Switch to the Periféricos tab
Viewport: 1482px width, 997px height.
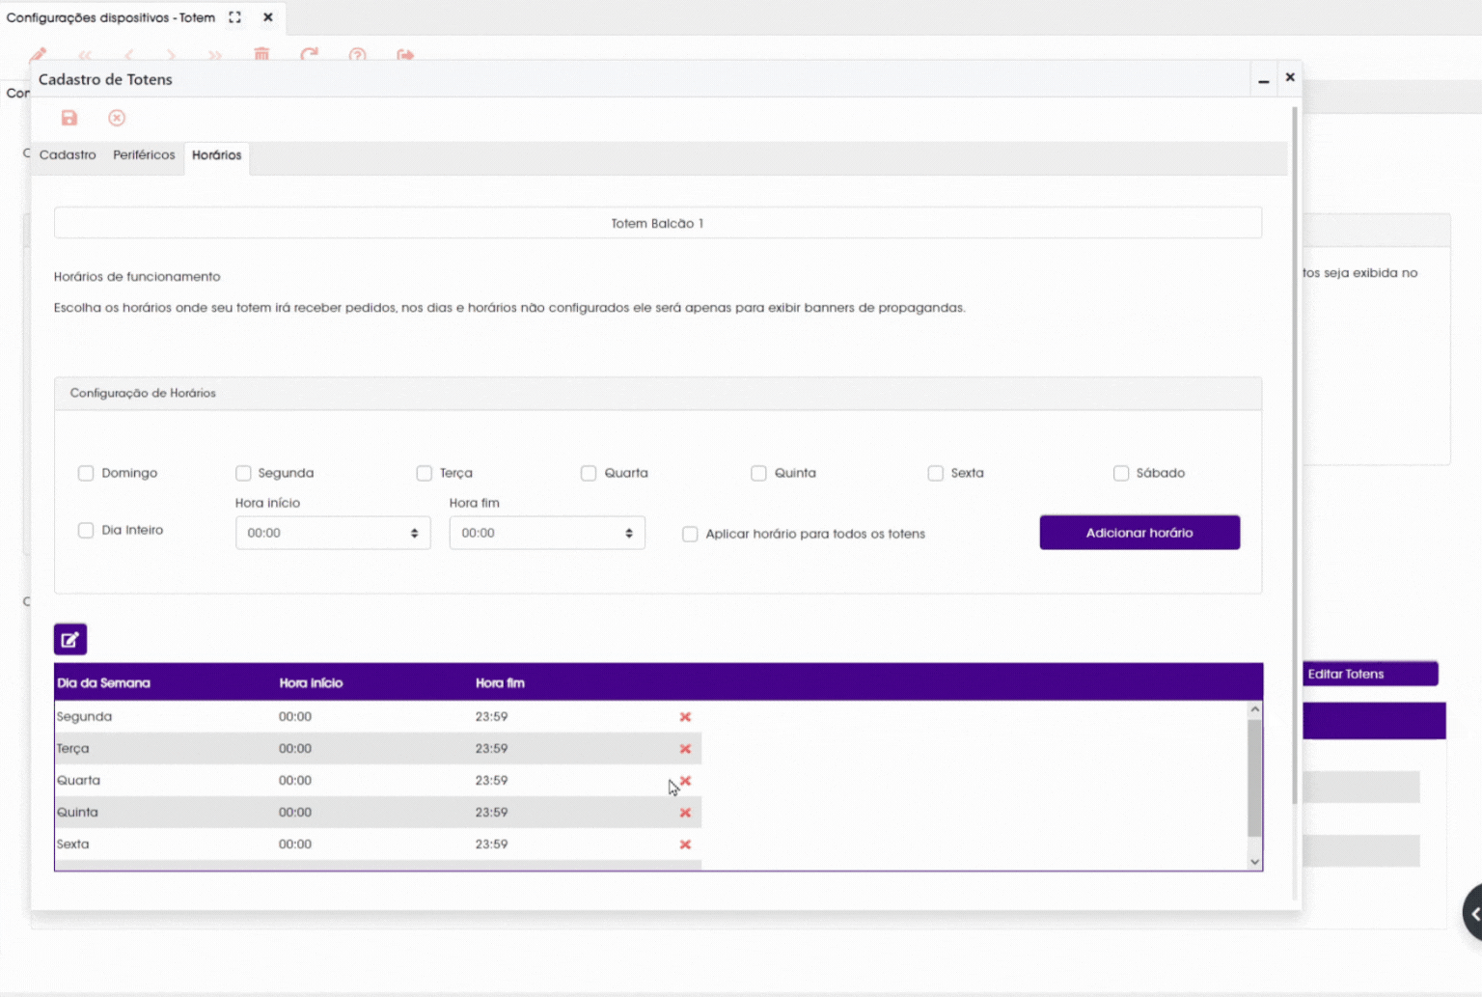(144, 154)
